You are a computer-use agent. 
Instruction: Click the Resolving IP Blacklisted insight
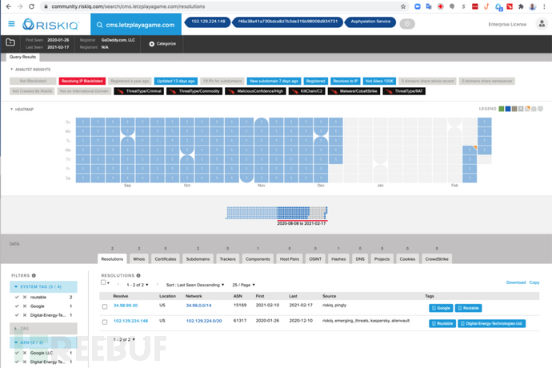coord(82,81)
